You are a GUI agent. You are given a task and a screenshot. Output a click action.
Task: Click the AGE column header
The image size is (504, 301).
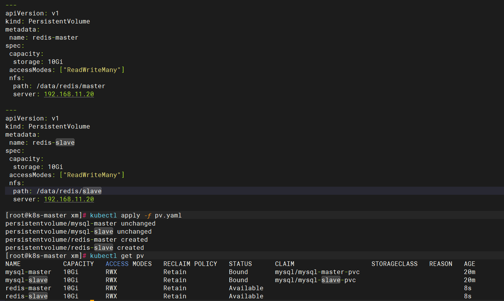[x=470, y=264]
